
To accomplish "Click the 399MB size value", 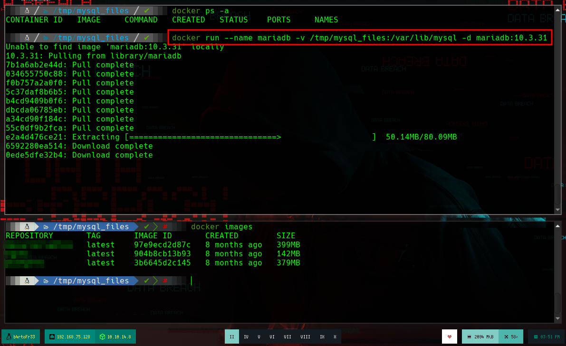I will click(x=288, y=245).
